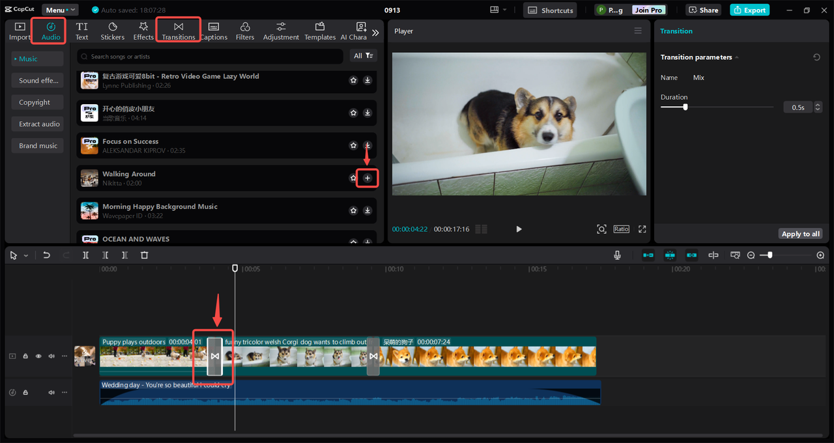Favorite the 开心的俏皮小朋友 track
This screenshot has width=834, height=443.
[353, 113]
